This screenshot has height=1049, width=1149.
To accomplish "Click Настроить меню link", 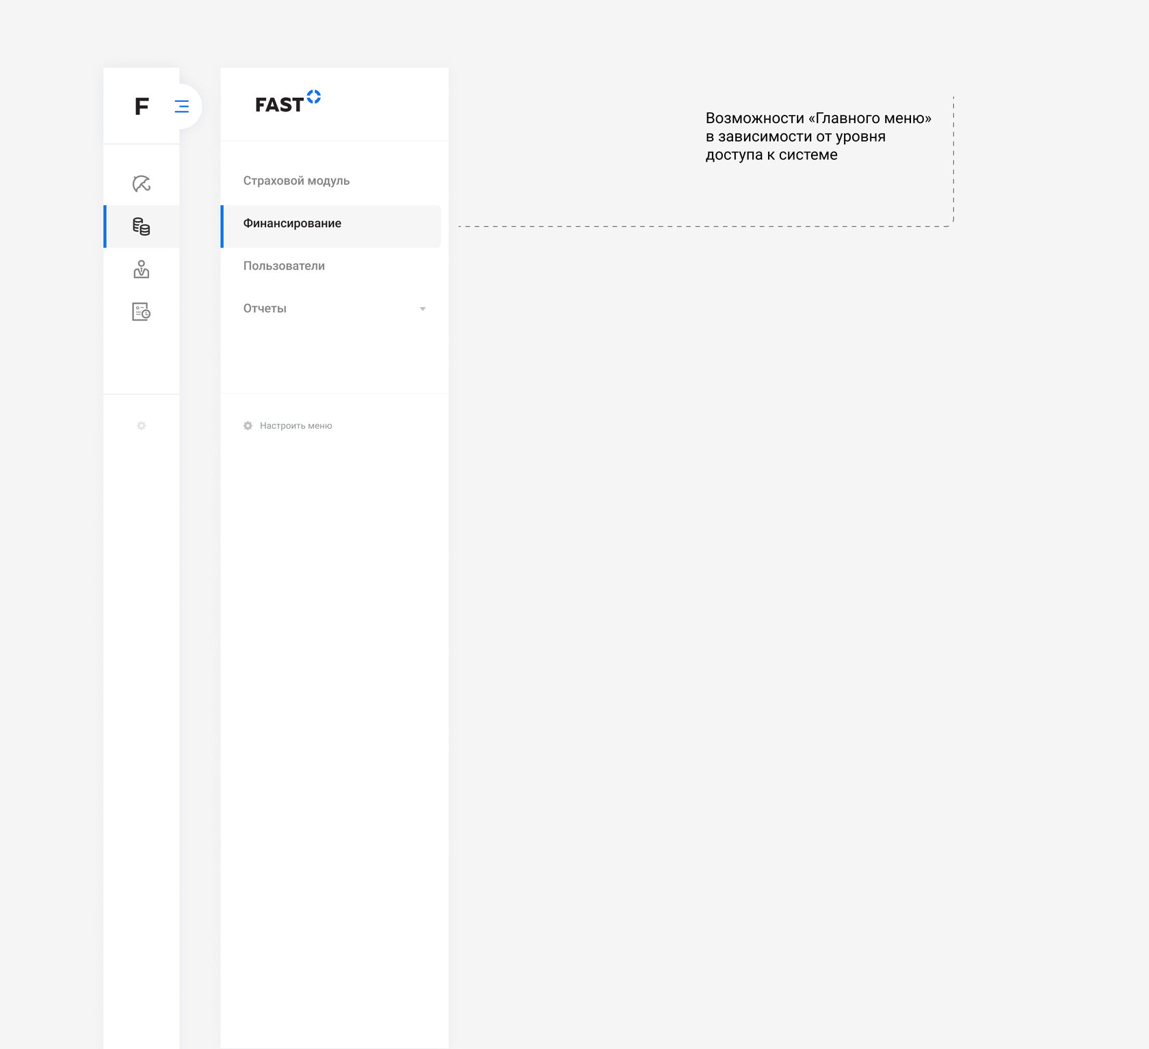I will click(296, 425).
